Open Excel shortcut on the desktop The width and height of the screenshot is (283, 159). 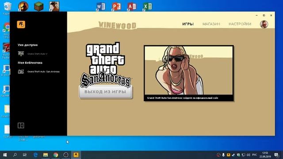[147, 7]
